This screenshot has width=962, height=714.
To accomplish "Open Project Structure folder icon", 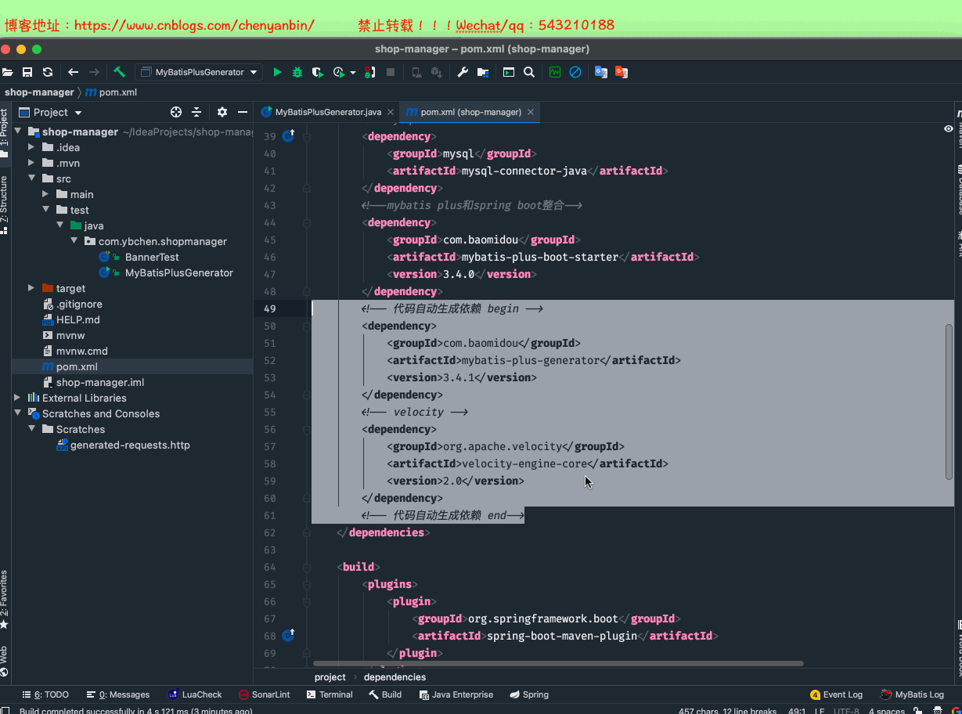I will pyautogui.click(x=483, y=72).
